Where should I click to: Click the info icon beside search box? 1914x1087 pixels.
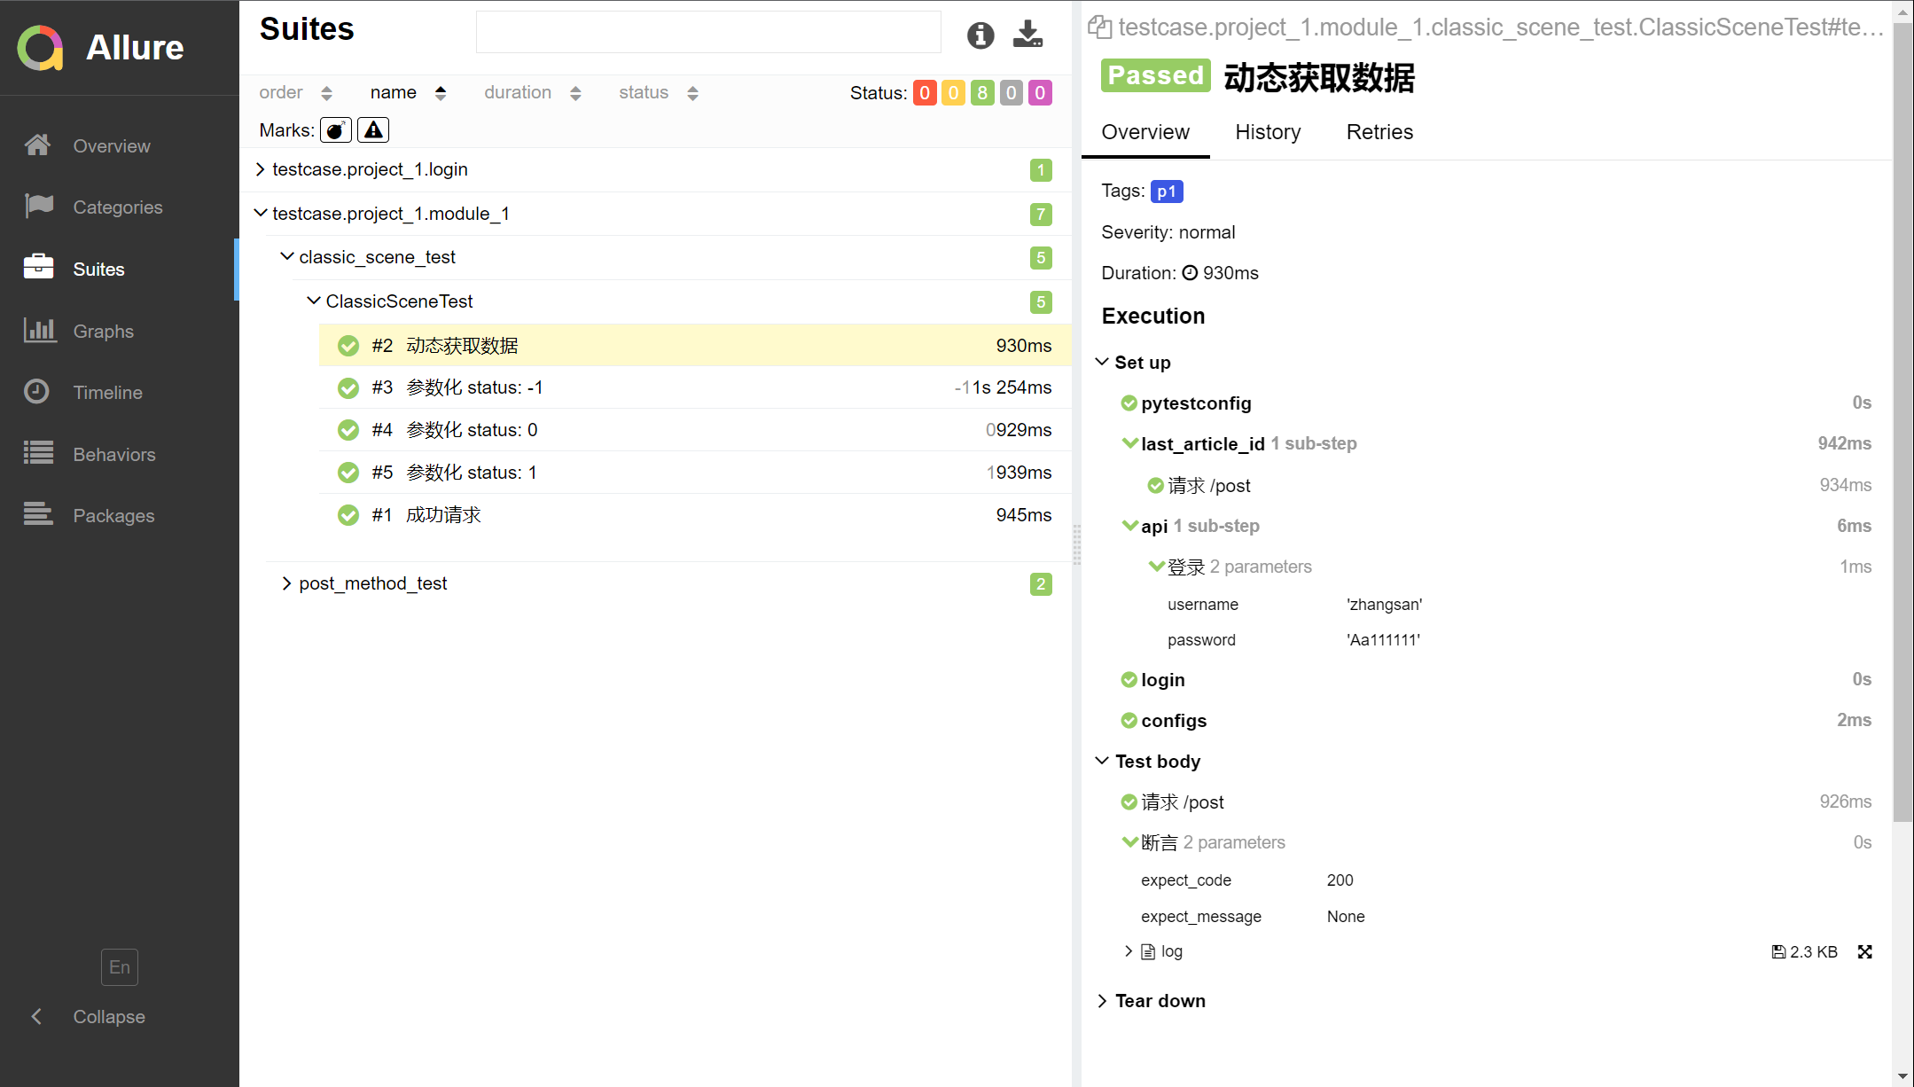pos(980,35)
